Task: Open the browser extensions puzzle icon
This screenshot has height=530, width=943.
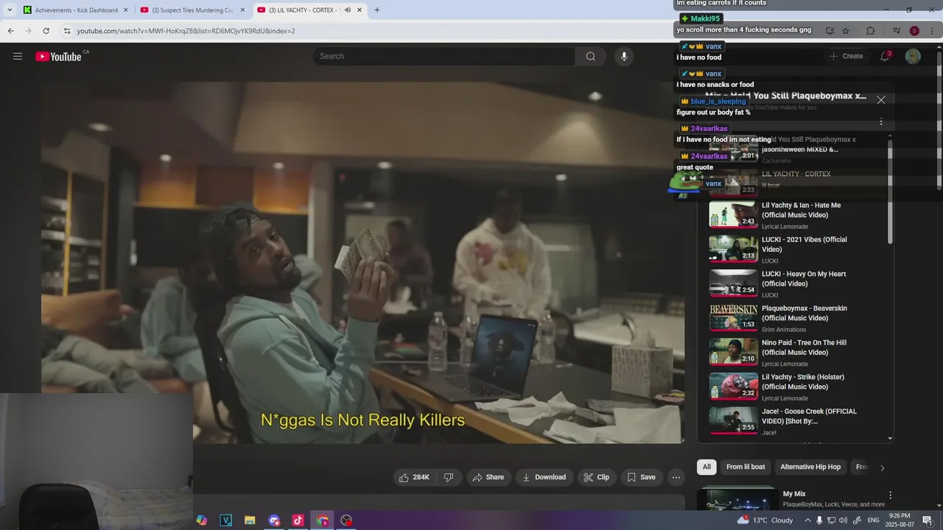Action: [870, 31]
